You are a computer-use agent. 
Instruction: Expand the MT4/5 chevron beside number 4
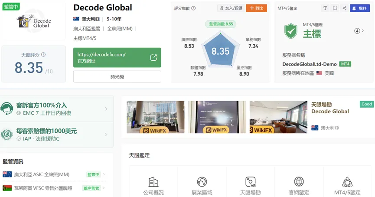[363, 31]
